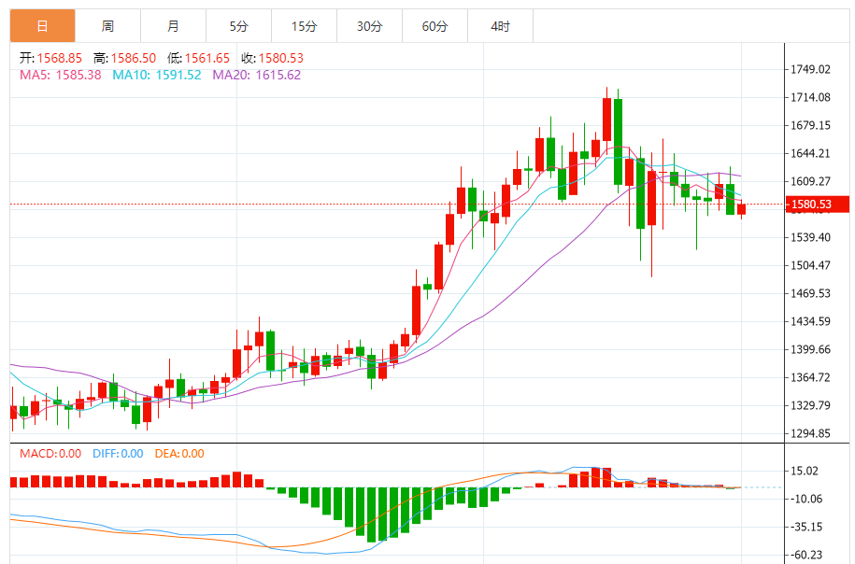Viewport: 855px width, 564px height.
Task: Click the -10.06 MACD axis label
Action: (x=807, y=499)
